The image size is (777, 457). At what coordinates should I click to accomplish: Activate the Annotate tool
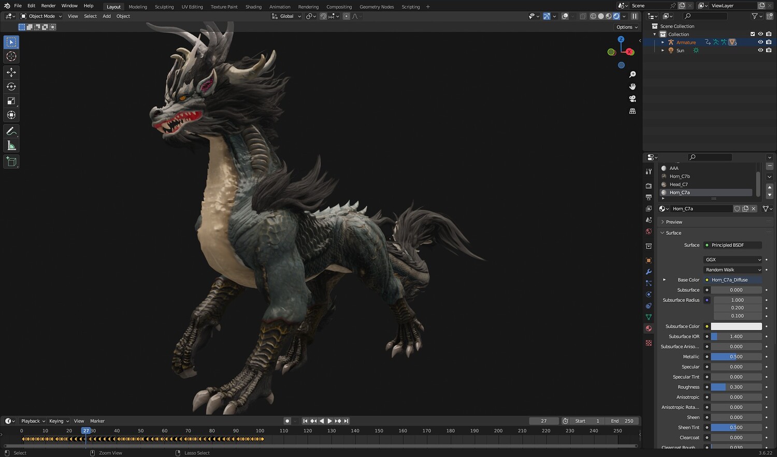coord(11,131)
